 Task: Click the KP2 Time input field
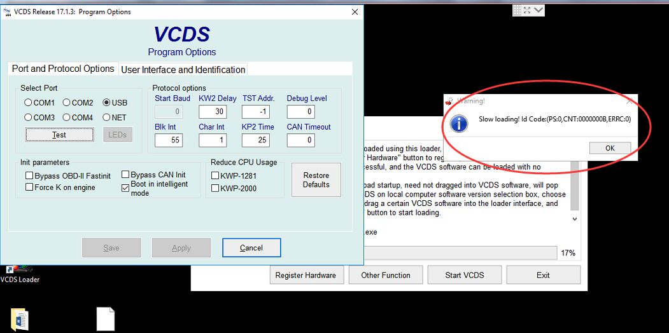point(255,140)
